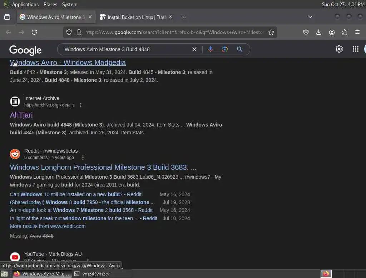Click More results from www.reddit.com
Viewport: 366px width, 278px height.
click(x=48, y=226)
